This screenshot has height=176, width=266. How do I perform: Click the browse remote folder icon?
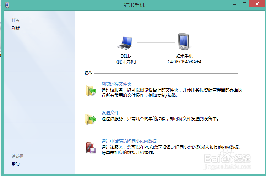pos(91,91)
